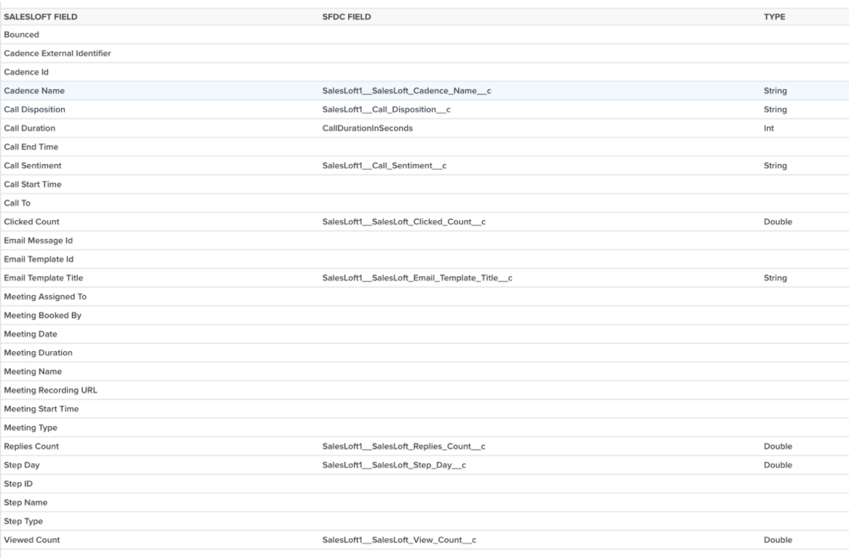Select the Meeting Type field
Viewport: 849px width, 558px height.
point(31,428)
